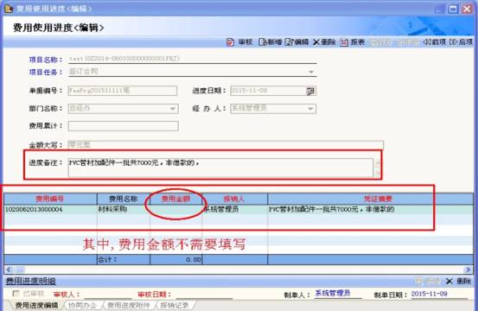Open the calendar picker for 进度日期
This screenshot has height=311, width=478.
click(310, 91)
